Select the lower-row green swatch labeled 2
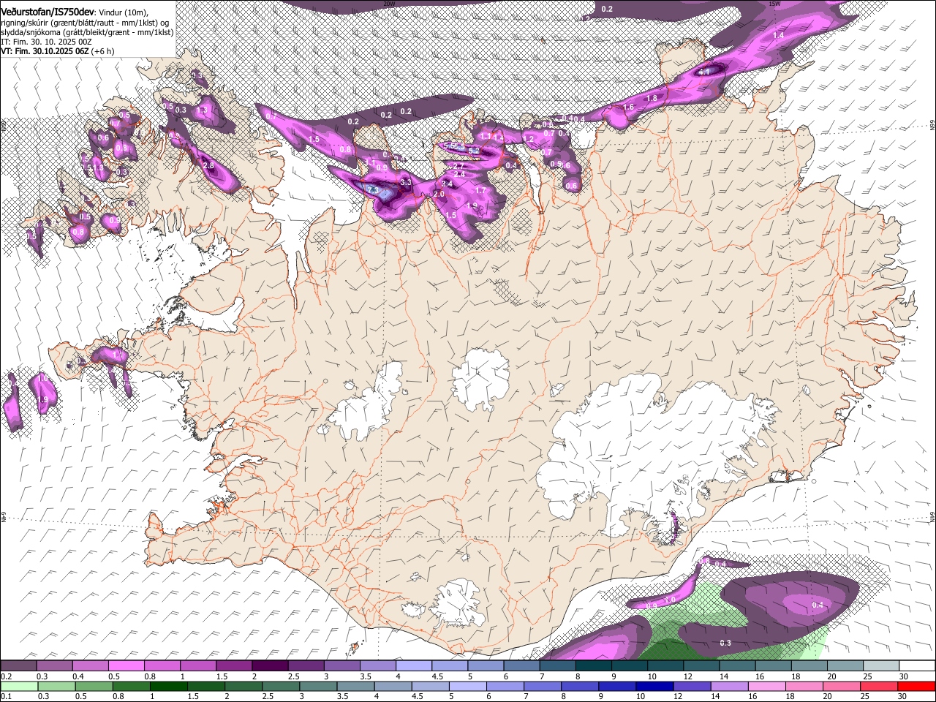 point(243,686)
